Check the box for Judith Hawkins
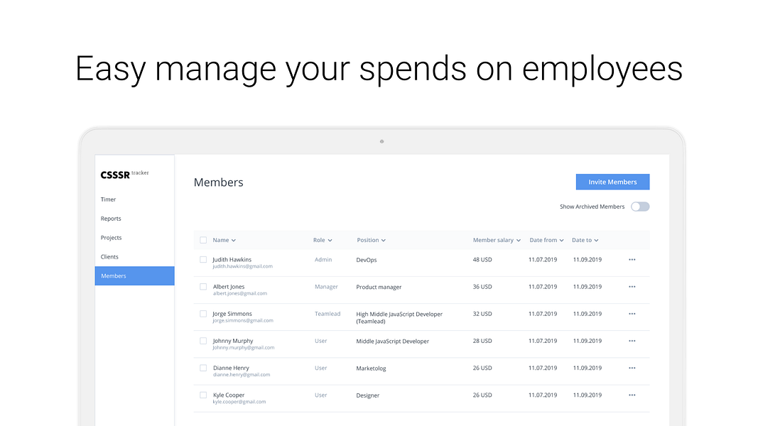Screen dimensions: 758x426 point(203,260)
